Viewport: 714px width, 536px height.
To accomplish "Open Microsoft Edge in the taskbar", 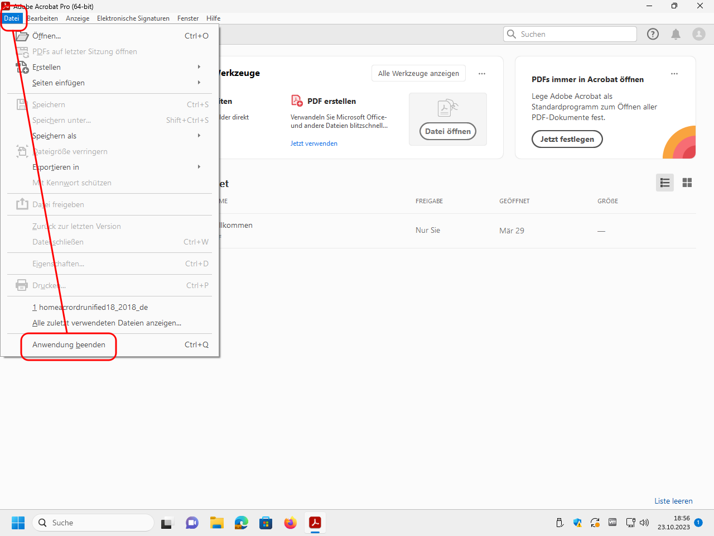I will coord(241,523).
